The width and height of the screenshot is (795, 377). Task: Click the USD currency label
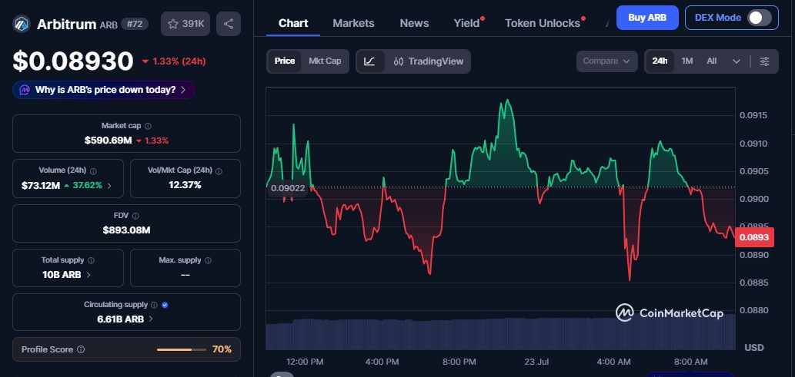click(x=754, y=348)
